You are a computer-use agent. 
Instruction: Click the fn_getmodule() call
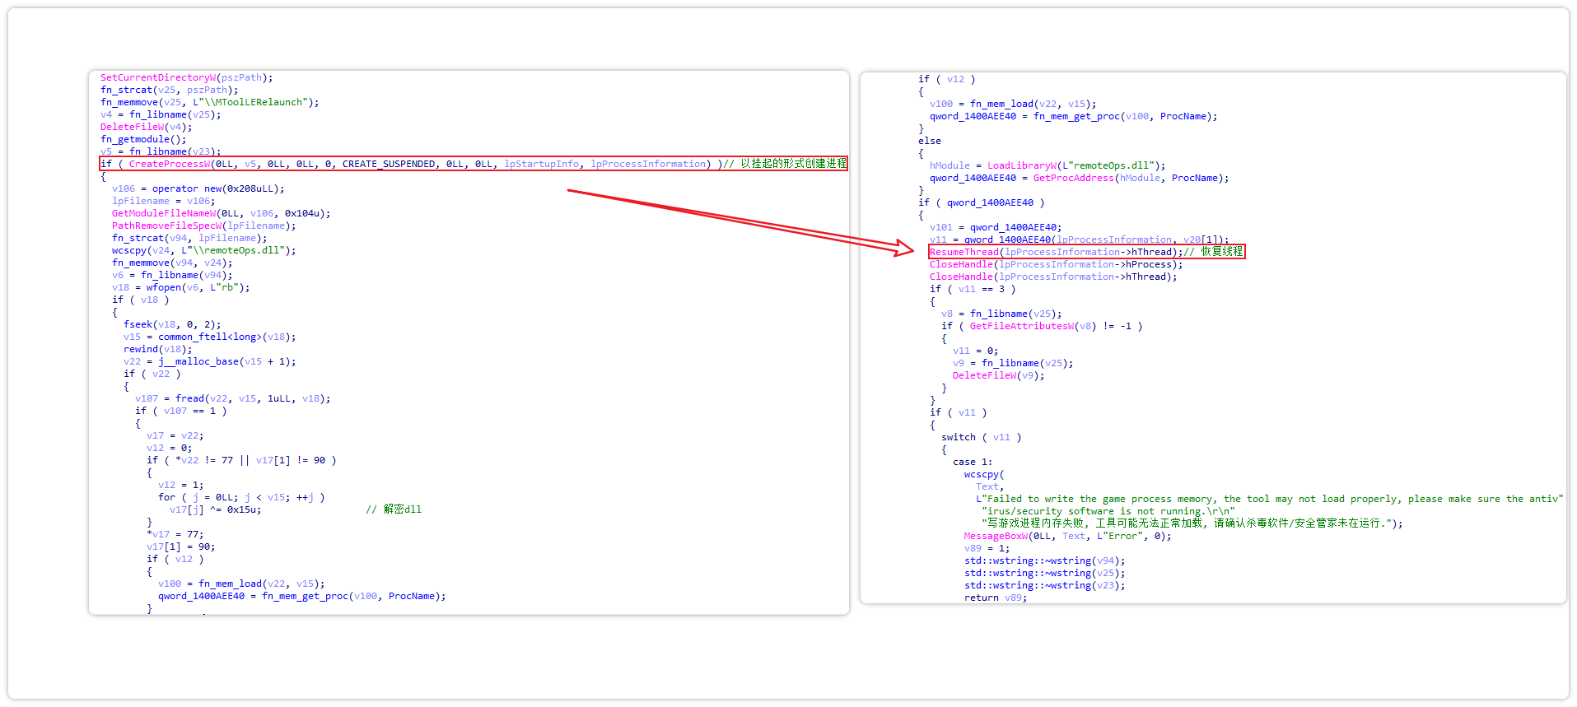coord(143,139)
